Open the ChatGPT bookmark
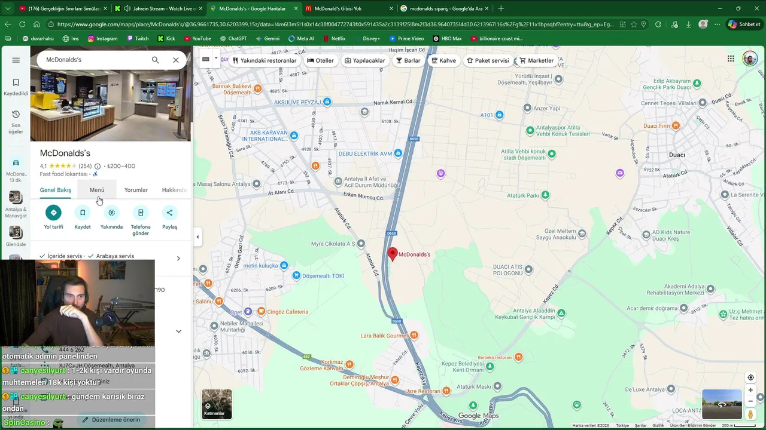The width and height of the screenshot is (766, 430). pos(233,38)
